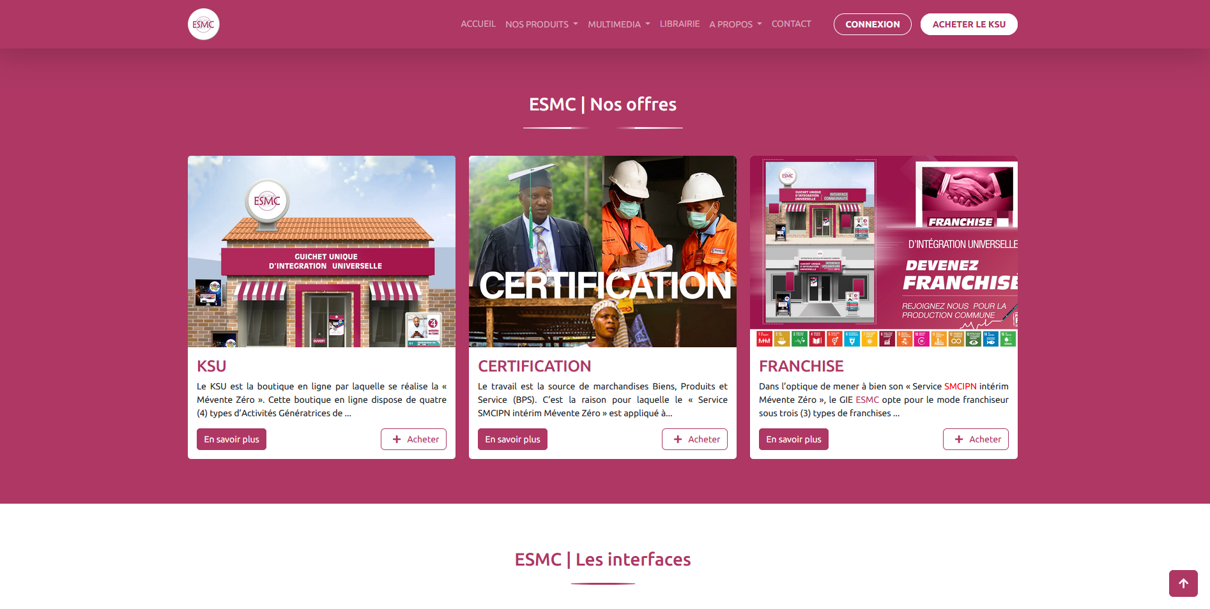
Task: Click the plus icon on KSU Acheter
Action: click(x=397, y=439)
